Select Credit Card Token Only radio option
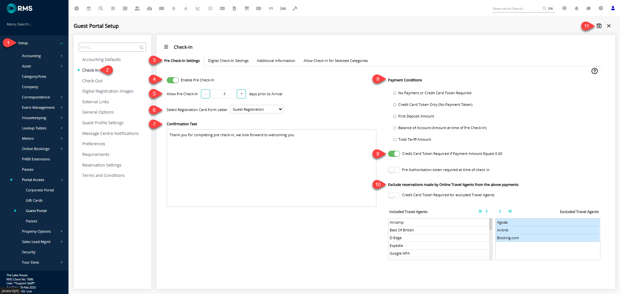Screen dimensions: 620x294 tap(394, 105)
